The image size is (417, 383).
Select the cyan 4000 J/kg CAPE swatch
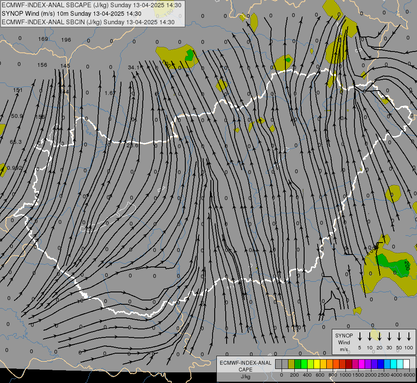tap(393, 364)
